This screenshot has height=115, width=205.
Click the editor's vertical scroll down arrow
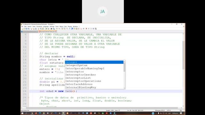(x=183, y=106)
